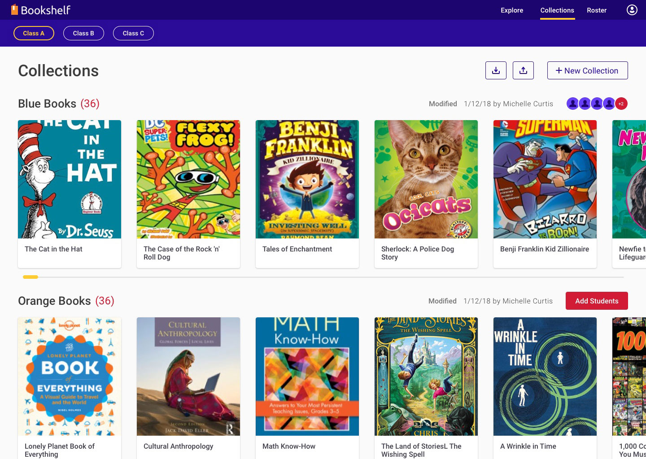Open the Benji Franklin Investing Well cover
Screen dimensions: 646x459
point(307,179)
